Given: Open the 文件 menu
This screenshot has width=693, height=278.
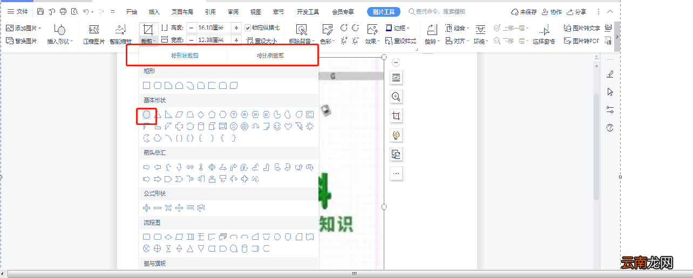Looking at the screenshot, I should click(17, 11).
